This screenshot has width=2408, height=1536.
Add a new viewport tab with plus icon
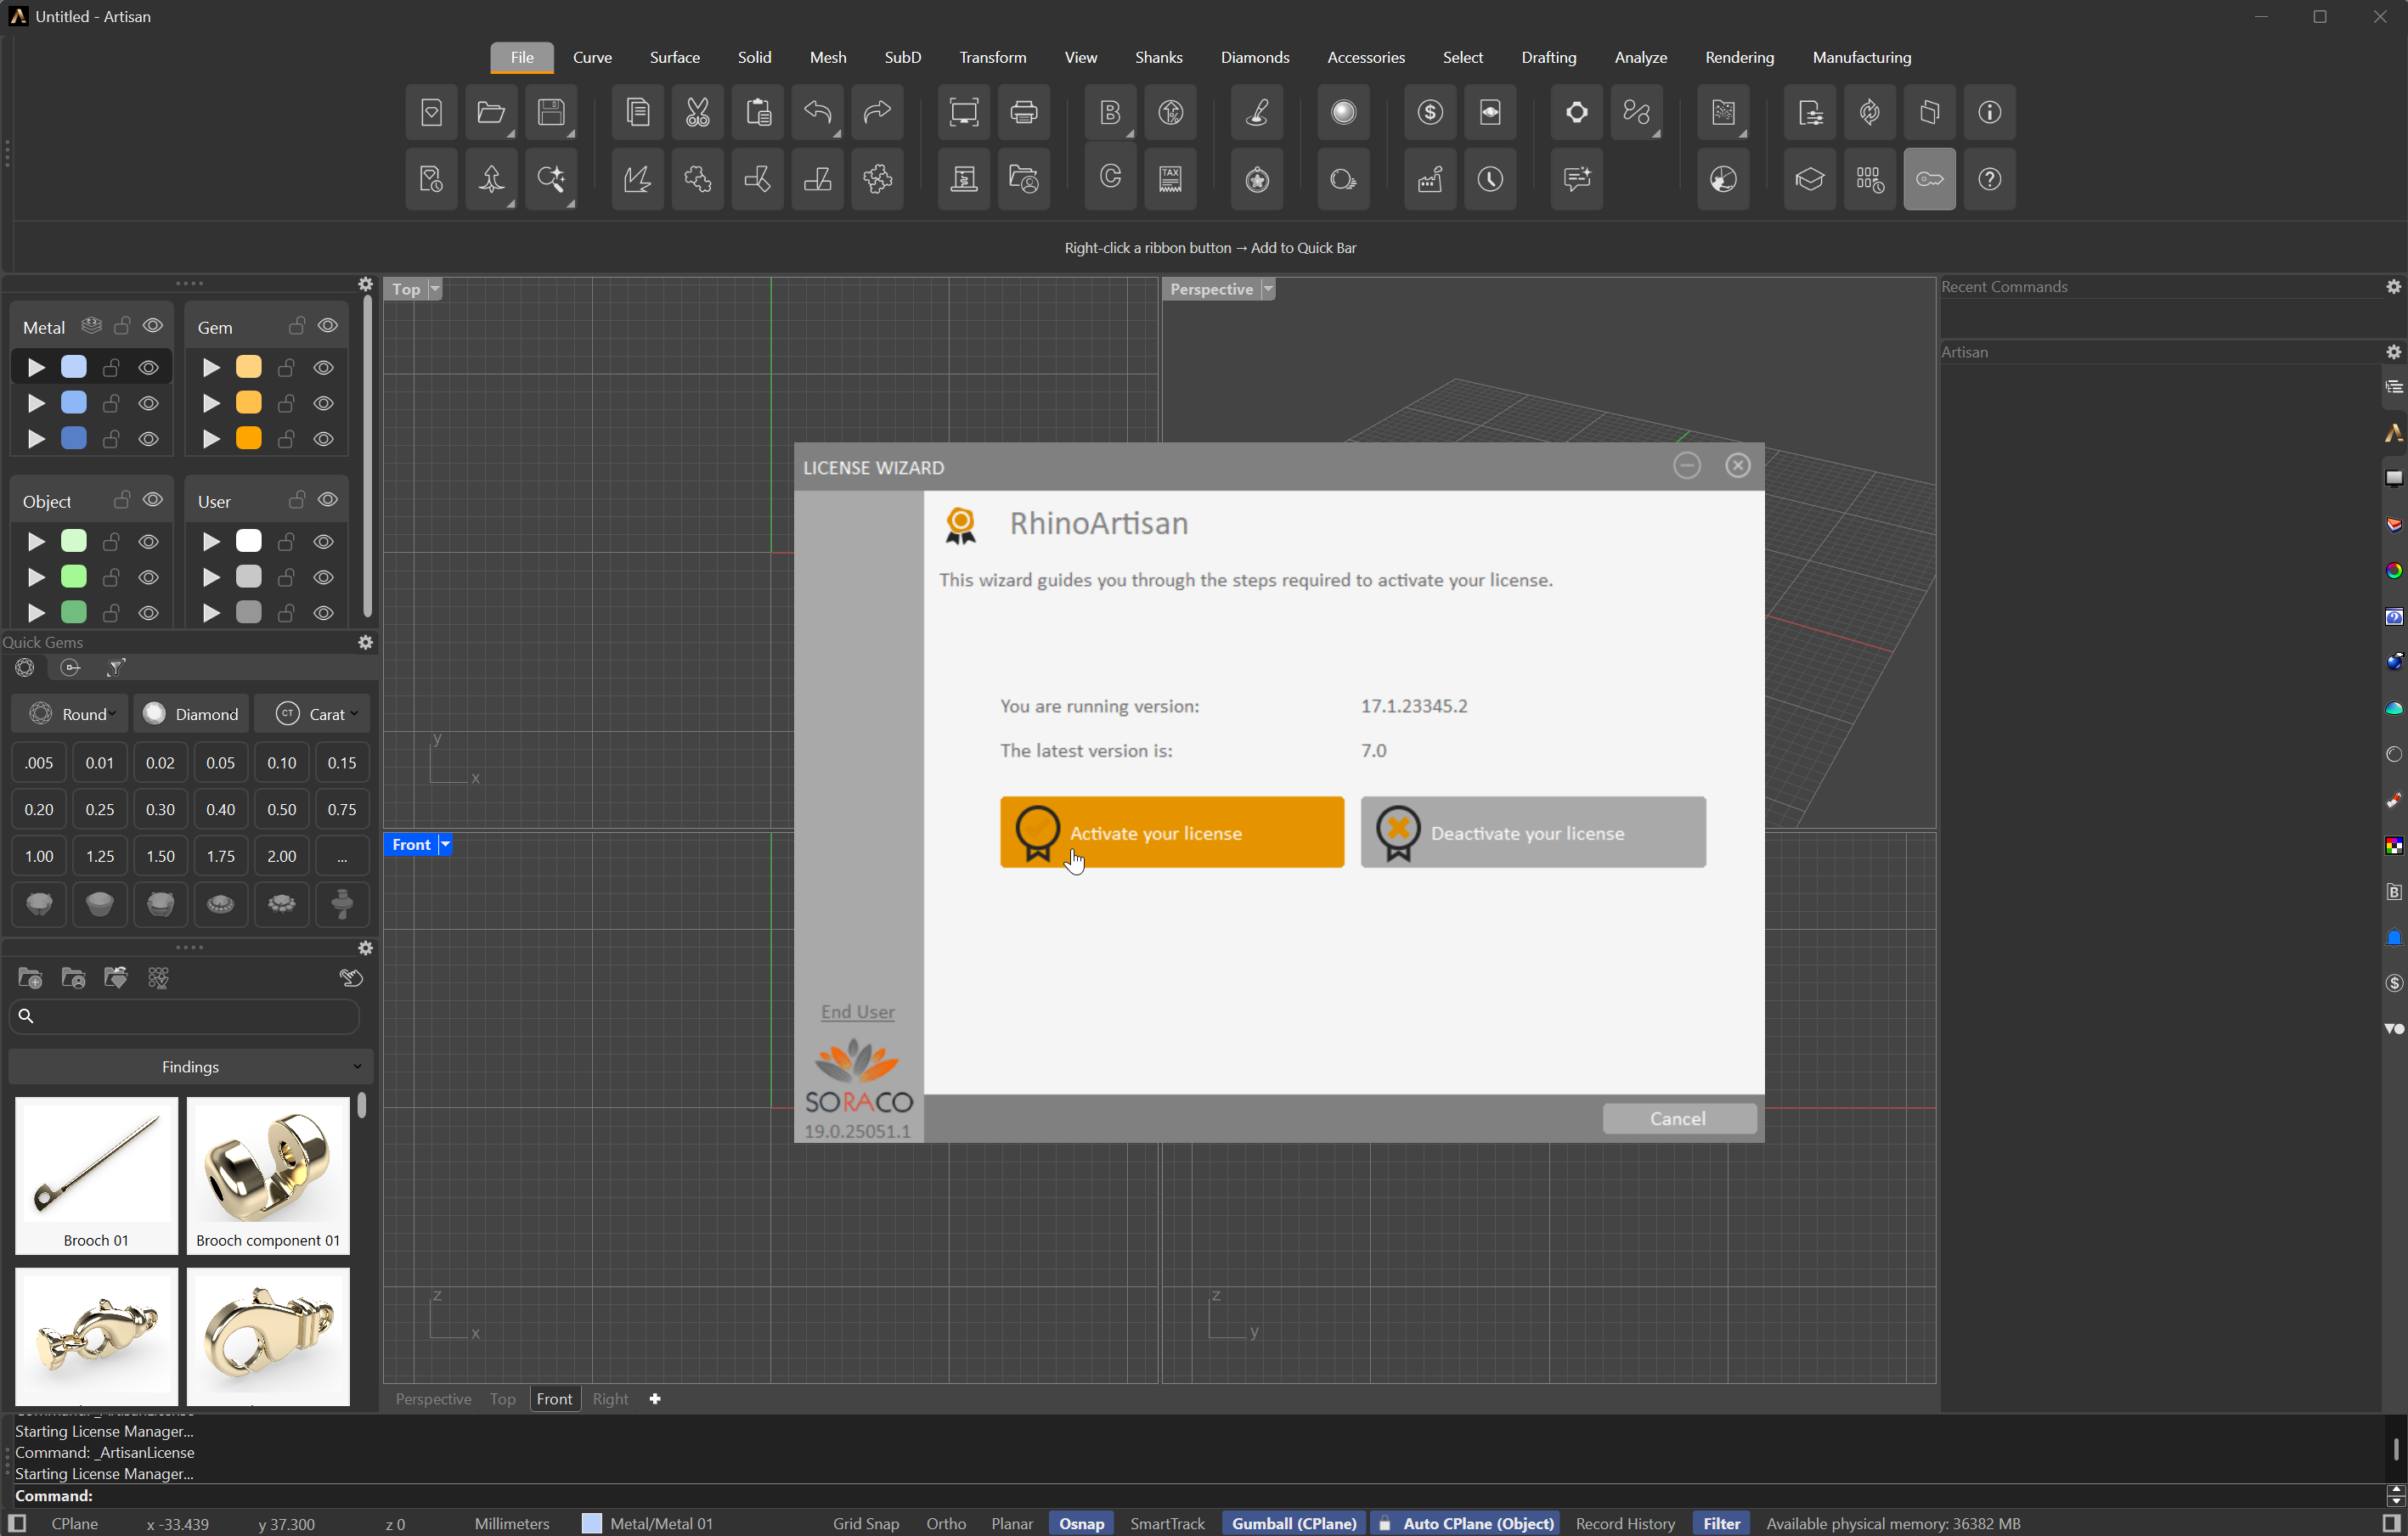[x=655, y=1399]
